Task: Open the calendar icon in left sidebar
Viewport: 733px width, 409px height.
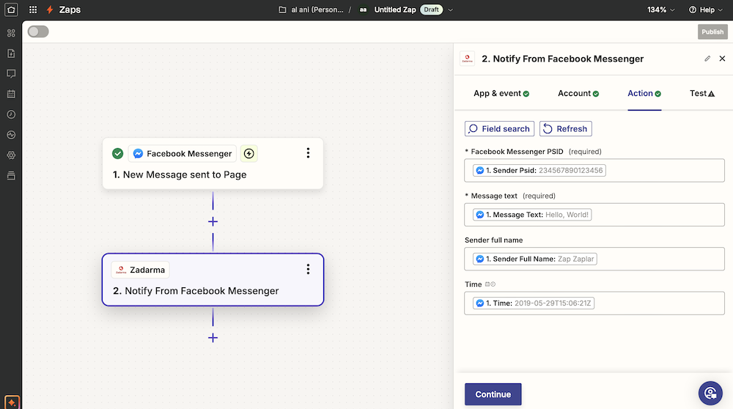Action: point(11,95)
